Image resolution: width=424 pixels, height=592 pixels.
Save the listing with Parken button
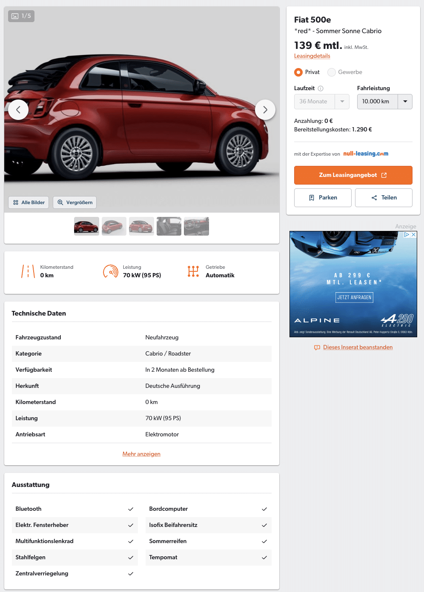323,198
